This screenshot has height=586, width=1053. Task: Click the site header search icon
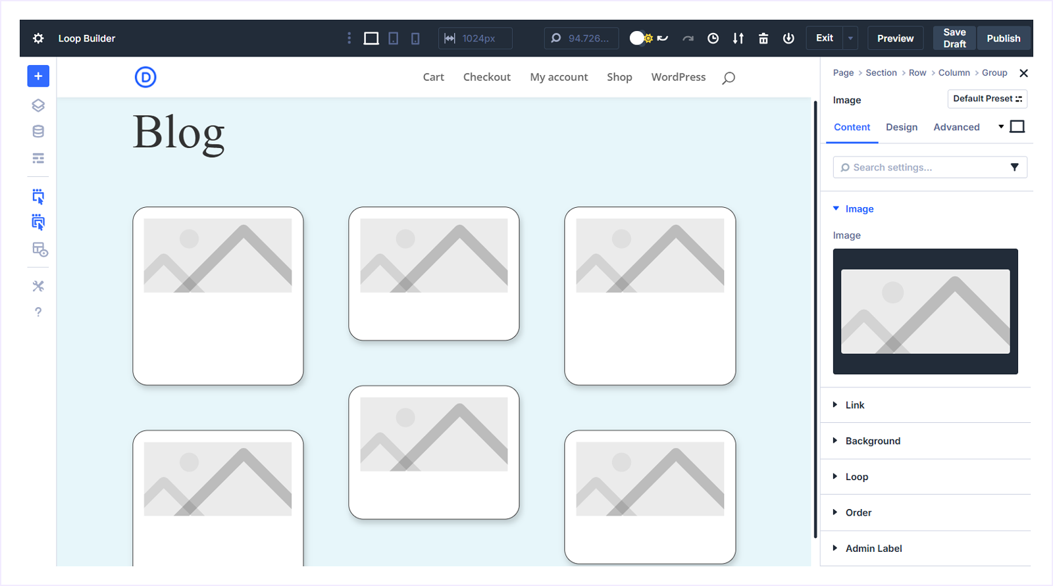pyautogui.click(x=729, y=78)
